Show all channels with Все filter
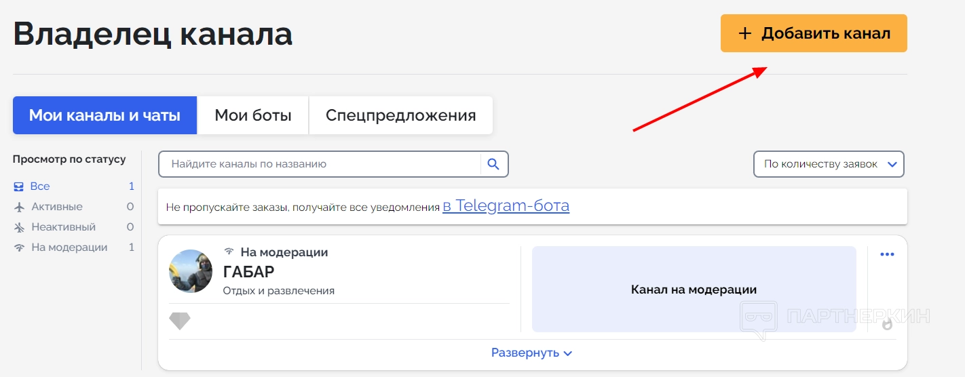965x377 pixels. [x=40, y=186]
